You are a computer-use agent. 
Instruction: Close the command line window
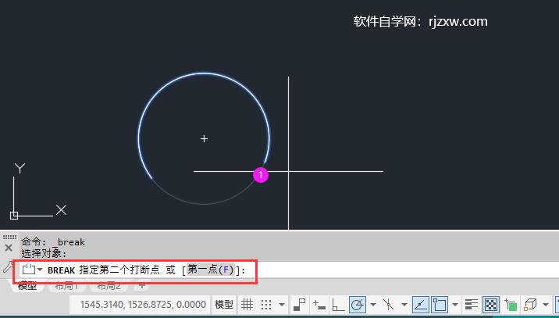[9, 248]
